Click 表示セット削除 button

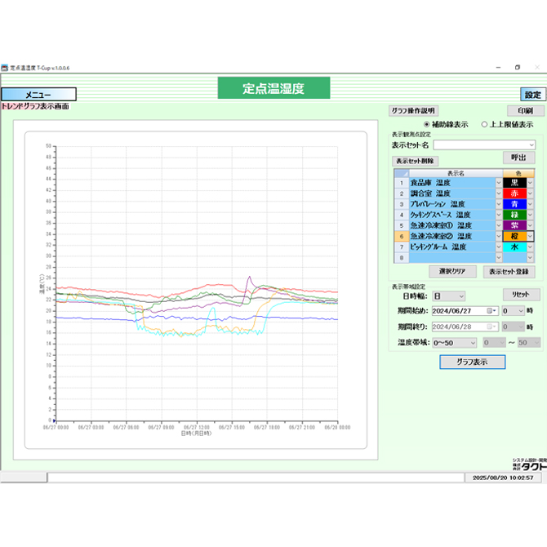tap(415, 161)
